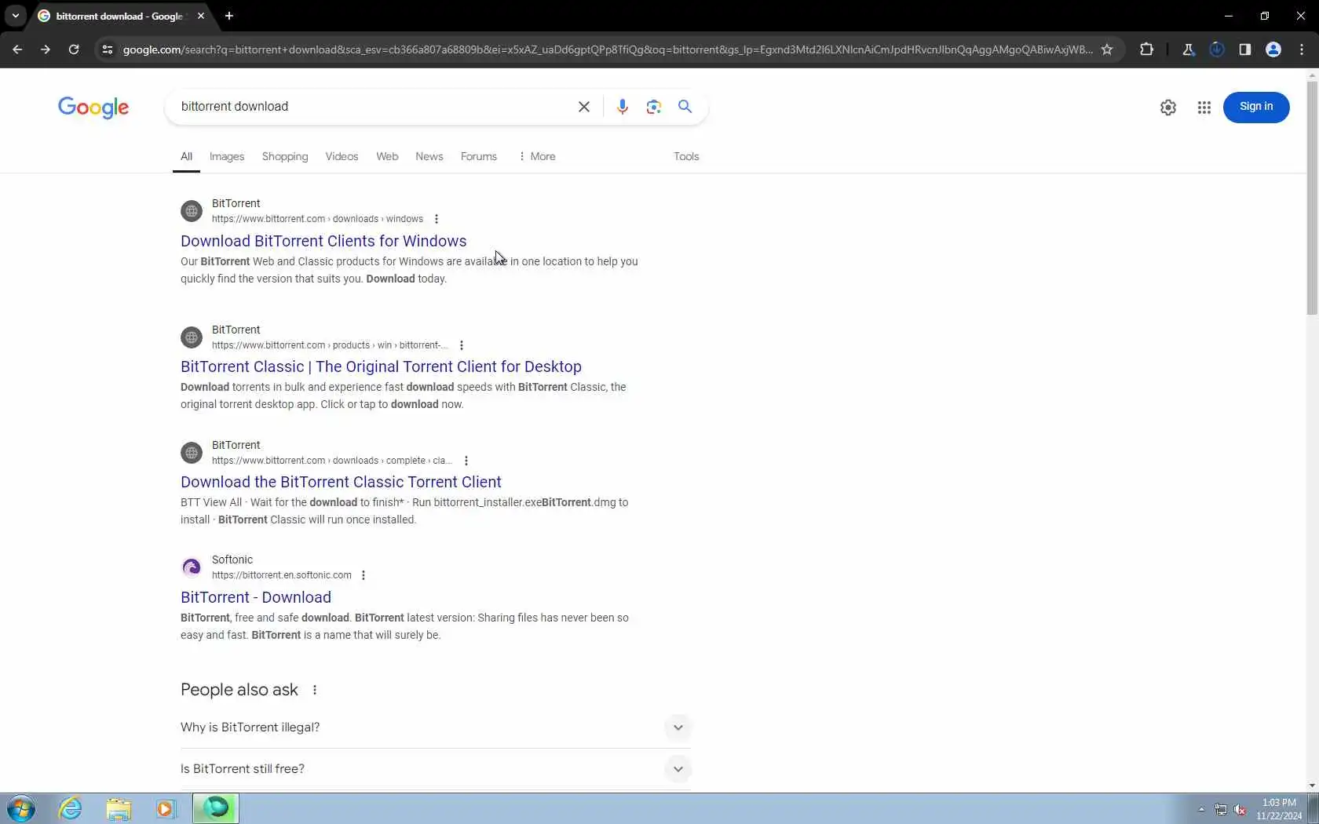Image resolution: width=1319 pixels, height=824 pixels.
Task: Go forward to the next page
Action: click(x=46, y=49)
